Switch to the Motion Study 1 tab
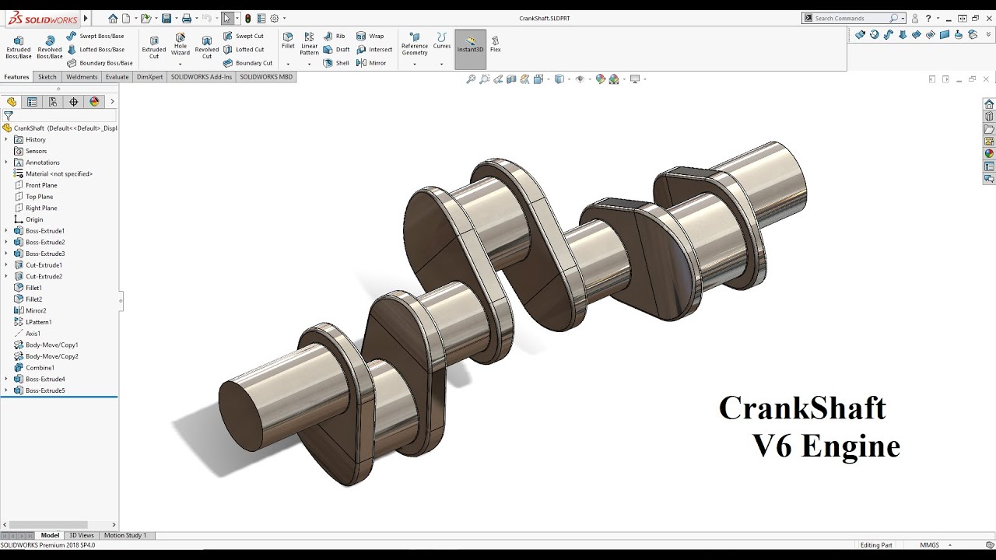The image size is (996, 560). click(x=124, y=535)
